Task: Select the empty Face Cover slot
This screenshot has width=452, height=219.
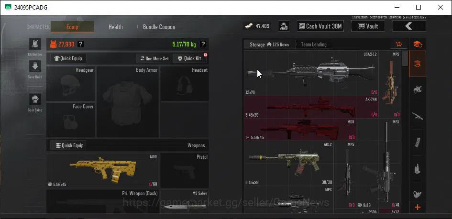Action: coord(70,120)
